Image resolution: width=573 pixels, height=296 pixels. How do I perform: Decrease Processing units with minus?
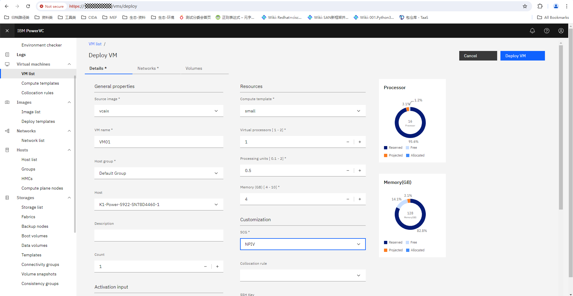coord(348,171)
